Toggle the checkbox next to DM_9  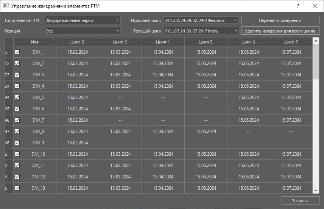click(17, 143)
